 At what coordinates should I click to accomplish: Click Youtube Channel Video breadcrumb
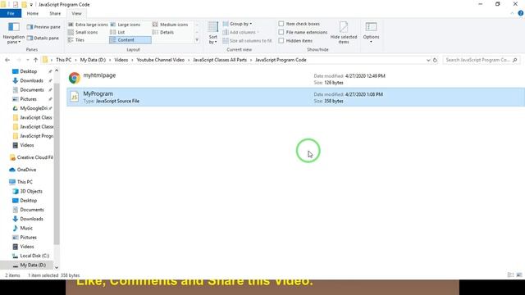[x=161, y=60]
